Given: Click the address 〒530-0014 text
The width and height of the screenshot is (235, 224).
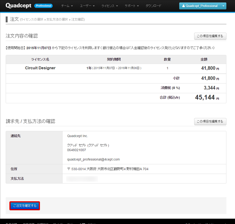Looking at the screenshot, I should 108,169.
